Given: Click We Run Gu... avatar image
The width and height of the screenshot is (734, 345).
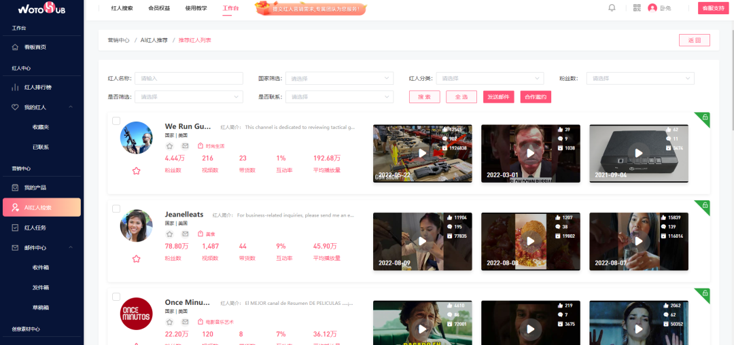Looking at the screenshot, I should (x=136, y=138).
